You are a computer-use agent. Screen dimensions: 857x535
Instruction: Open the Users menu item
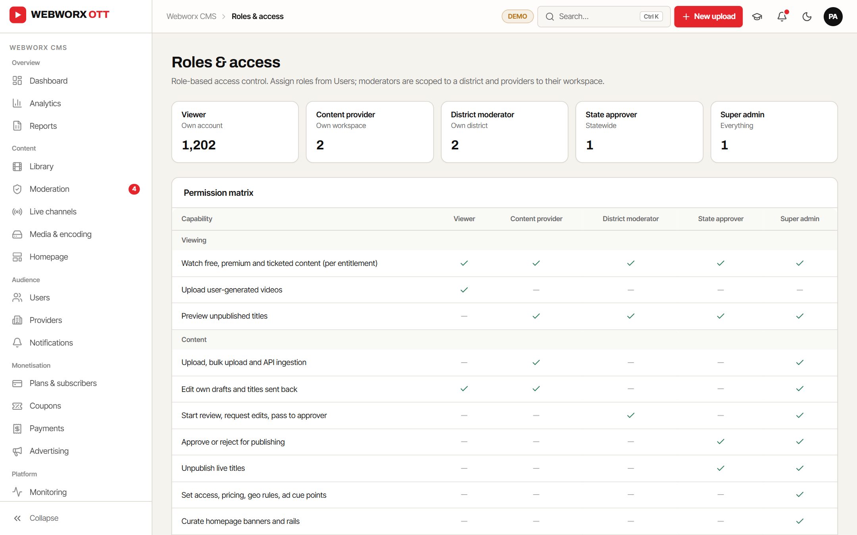[76, 298]
